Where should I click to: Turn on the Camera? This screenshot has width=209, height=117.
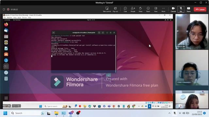coord(173,9)
